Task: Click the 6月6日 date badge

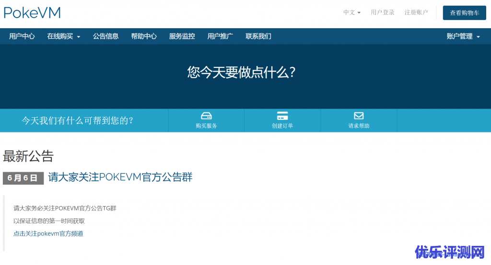Action: 23,178
